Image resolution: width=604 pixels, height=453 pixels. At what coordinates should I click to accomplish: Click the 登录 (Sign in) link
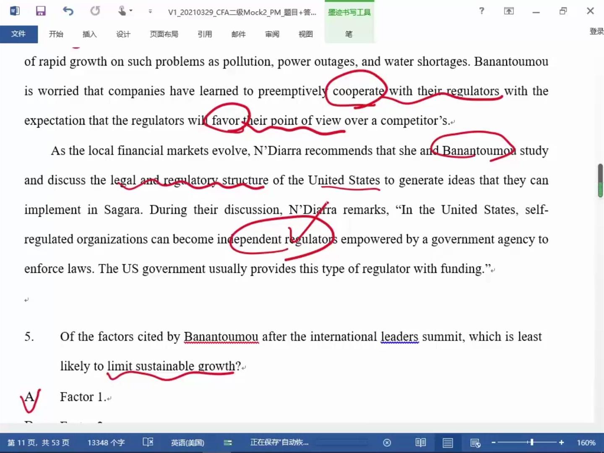click(596, 31)
